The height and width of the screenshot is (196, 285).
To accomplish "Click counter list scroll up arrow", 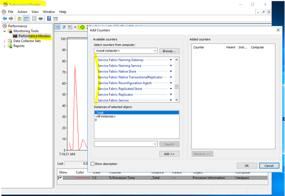I will (176, 60).
